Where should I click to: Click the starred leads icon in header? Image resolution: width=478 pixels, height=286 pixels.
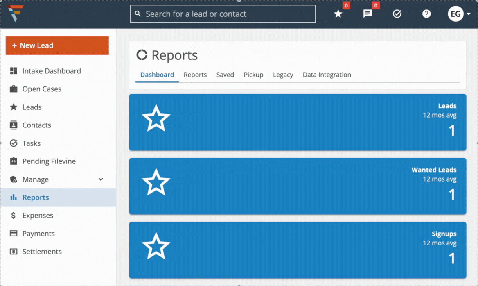pos(338,14)
